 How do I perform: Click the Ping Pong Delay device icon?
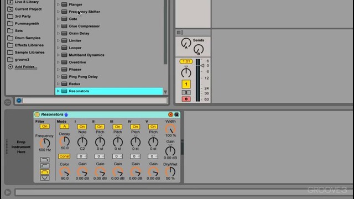(x=64, y=77)
